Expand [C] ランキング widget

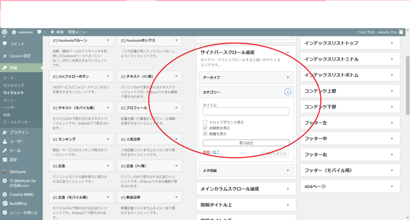pos(108,139)
